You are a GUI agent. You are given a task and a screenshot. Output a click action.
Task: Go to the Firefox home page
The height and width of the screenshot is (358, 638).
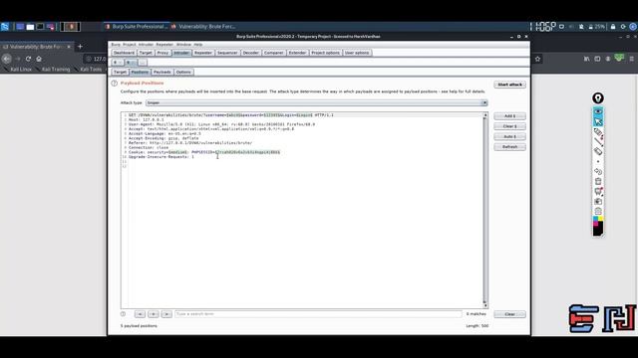[x=39, y=59]
